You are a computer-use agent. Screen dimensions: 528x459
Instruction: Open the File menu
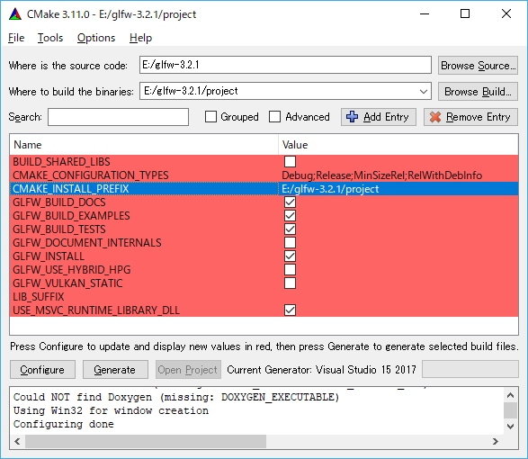pyautogui.click(x=16, y=38)
